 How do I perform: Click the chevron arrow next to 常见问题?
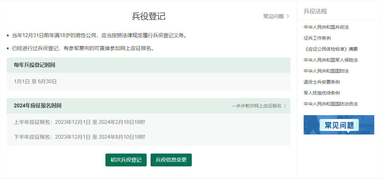tap(288, 16)
